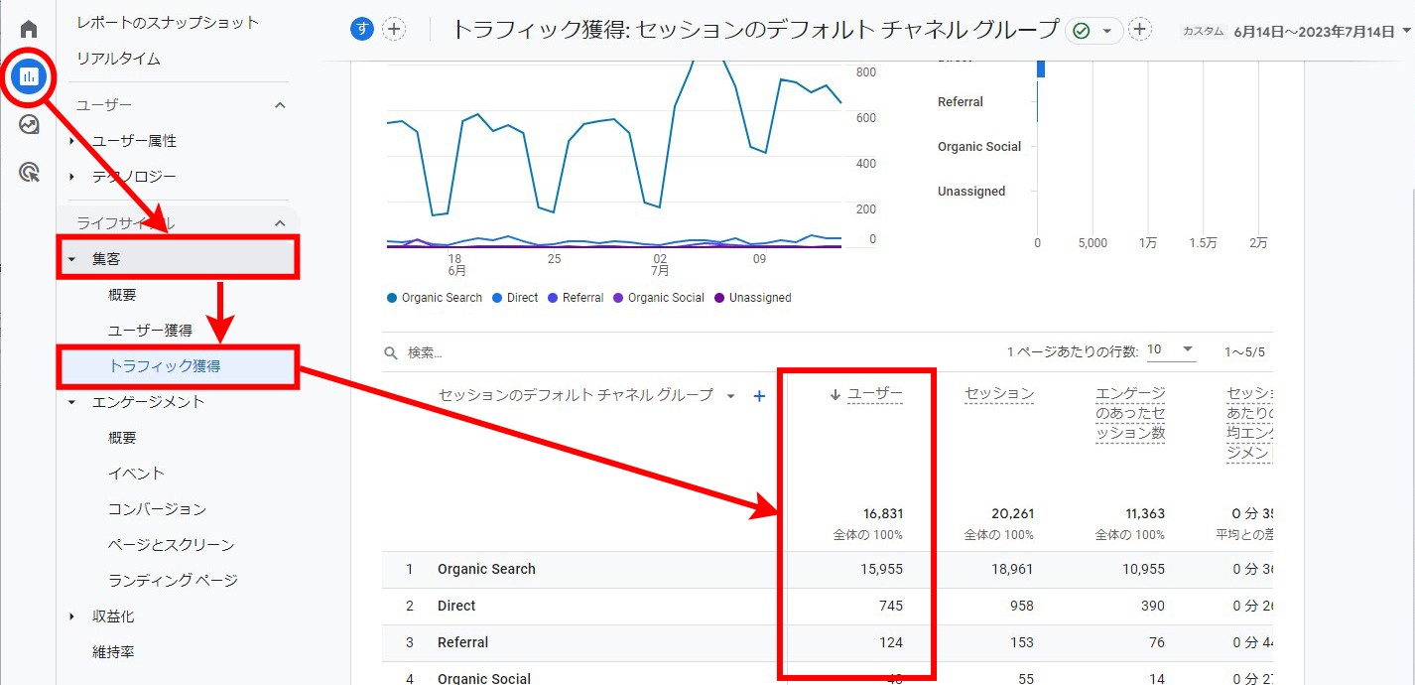Sort by ユーザー column header
Screen dimensions: 1415x685
click(x=875, y=394)
